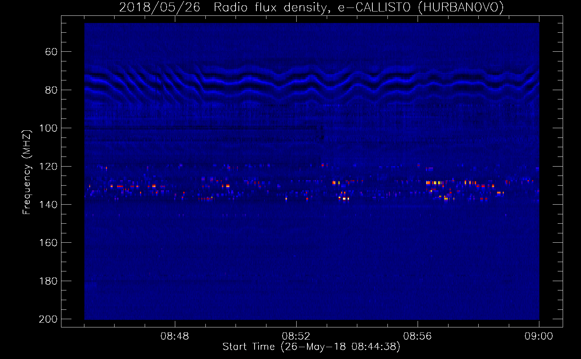
Task: Click the 120 frequency tick label
Action: pyautogui.click(x=48, y=167)
